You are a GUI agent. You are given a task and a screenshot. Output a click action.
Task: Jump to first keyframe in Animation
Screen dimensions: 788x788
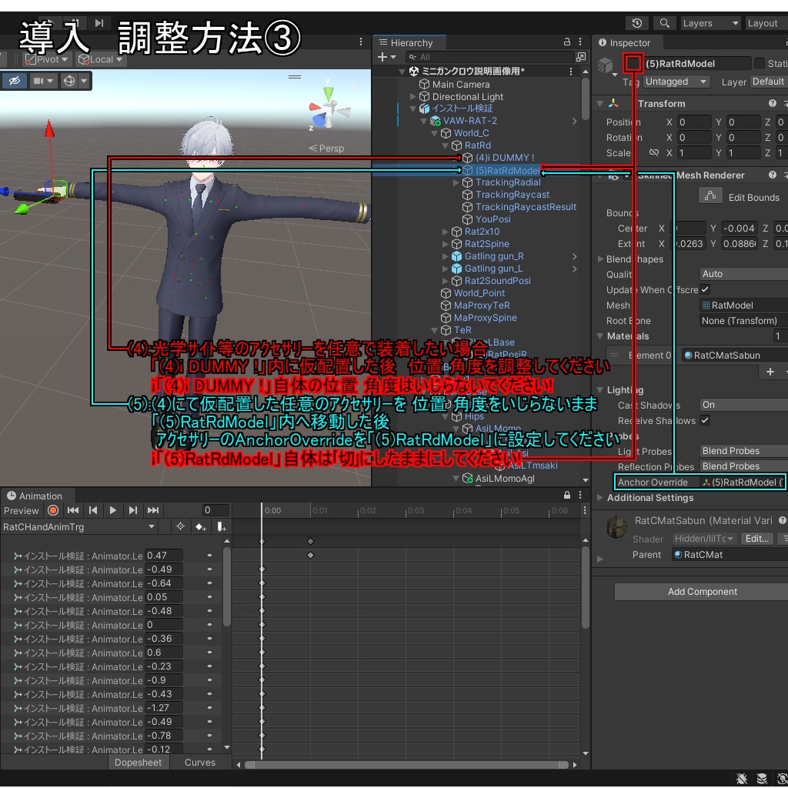coord(73,511)
